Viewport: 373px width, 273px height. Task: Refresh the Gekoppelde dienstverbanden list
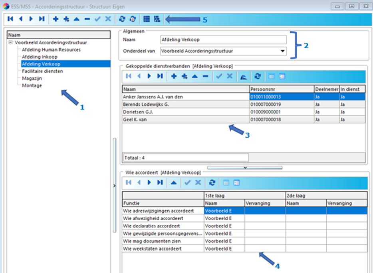(257, 76)
